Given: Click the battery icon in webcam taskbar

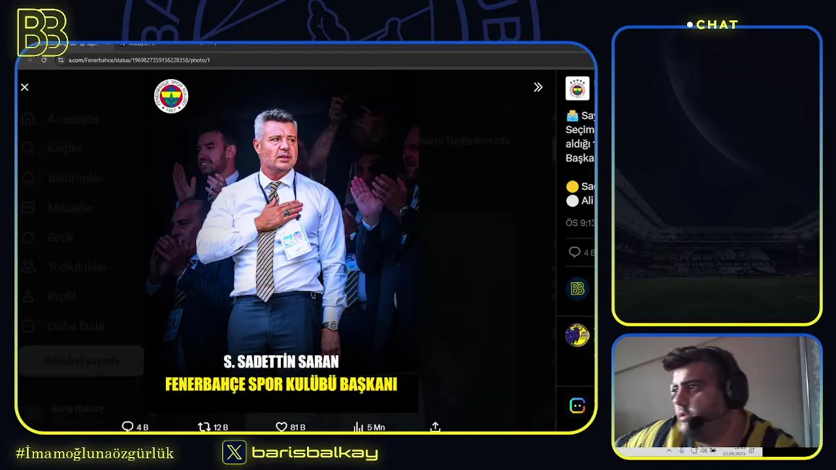Looking at the screenshot, I should pyautogui.click(x=713, y=450).
